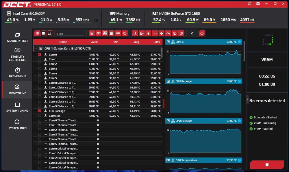
Task: Toggle the power plug sensor type filter
Action: tap(148, 33)
